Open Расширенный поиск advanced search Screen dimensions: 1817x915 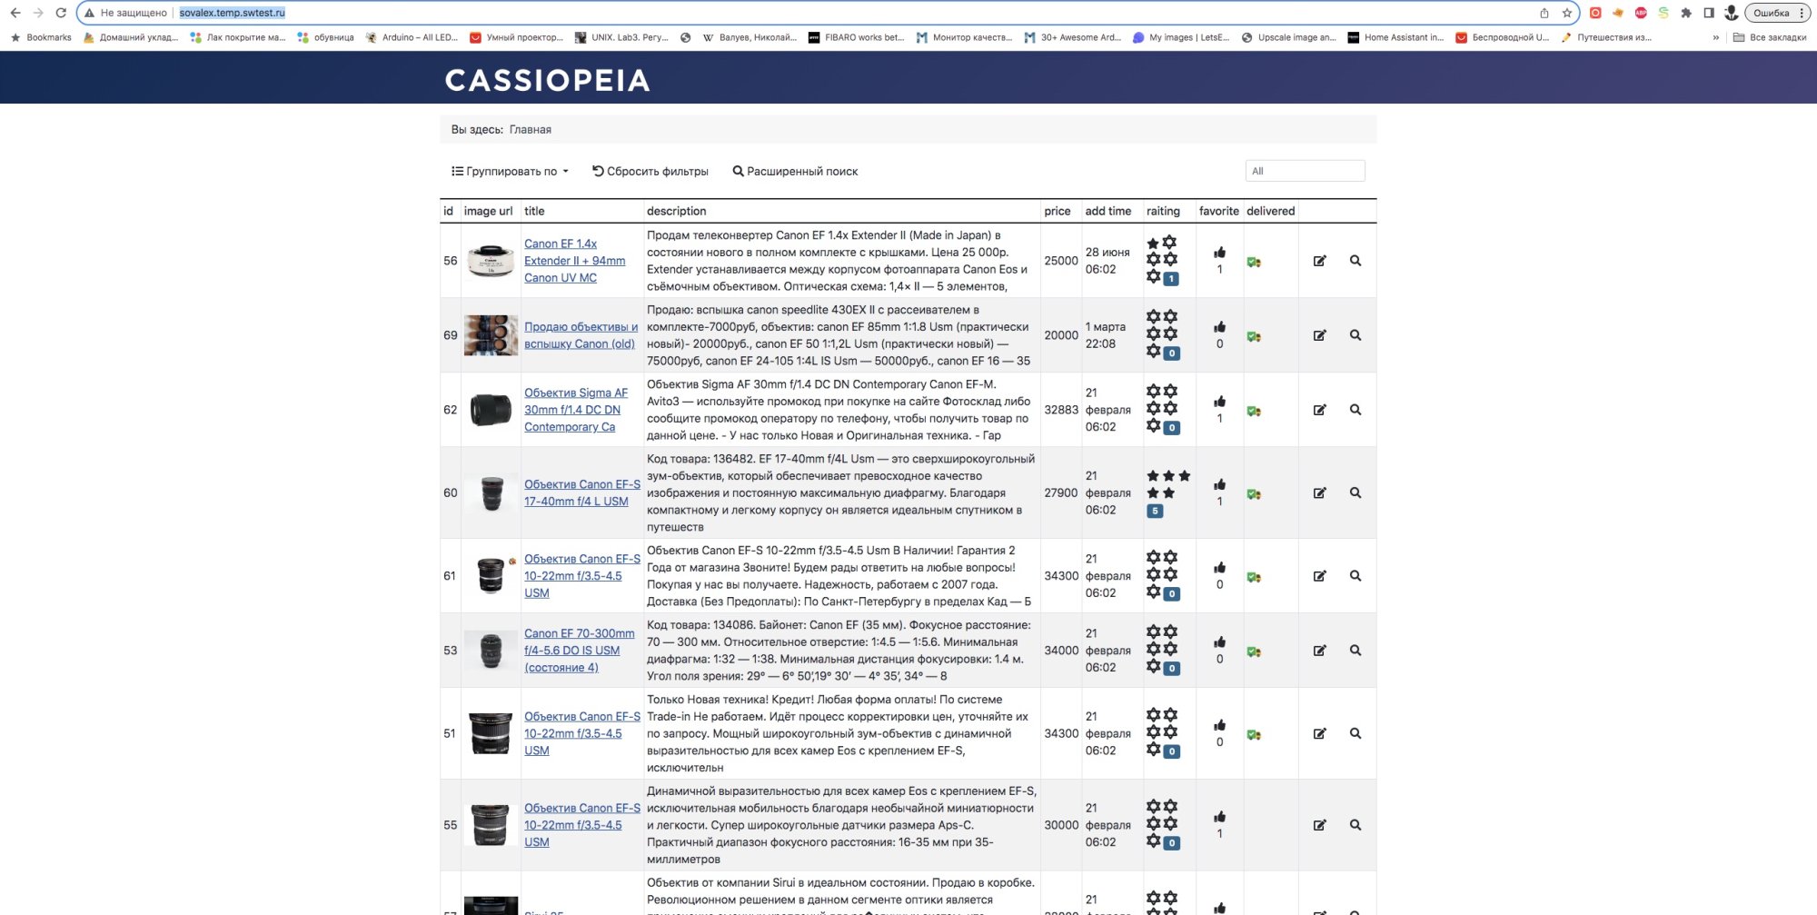point(795,171)
